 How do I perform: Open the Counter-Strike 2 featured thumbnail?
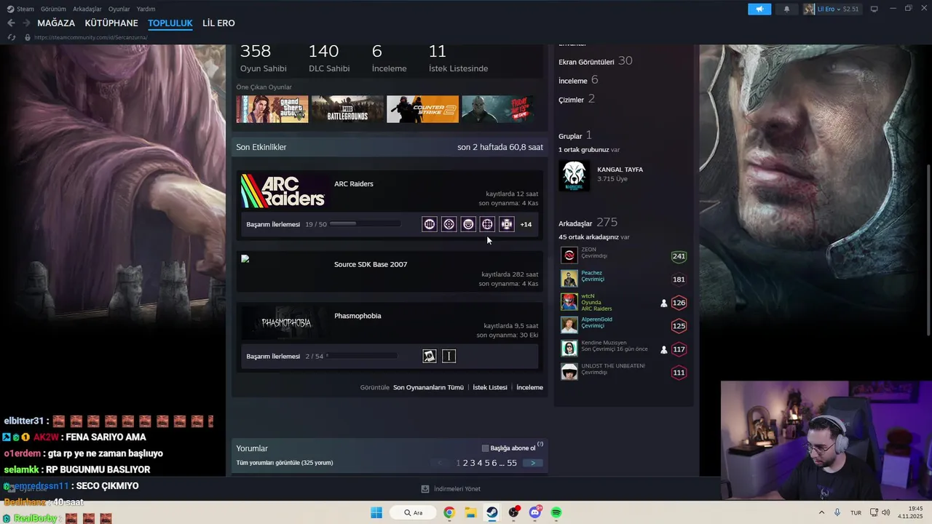(422, 109)
